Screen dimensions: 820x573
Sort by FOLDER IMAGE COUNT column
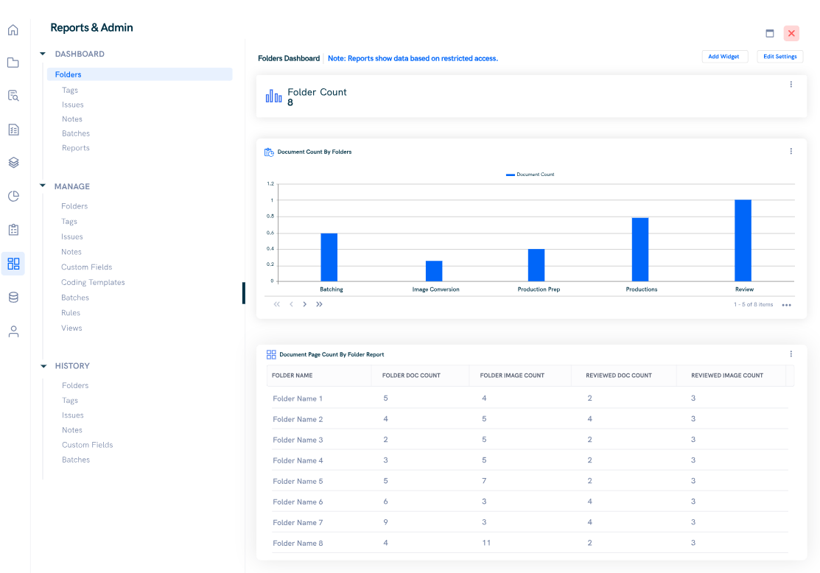pyautogui.click(x=521, y=376)
